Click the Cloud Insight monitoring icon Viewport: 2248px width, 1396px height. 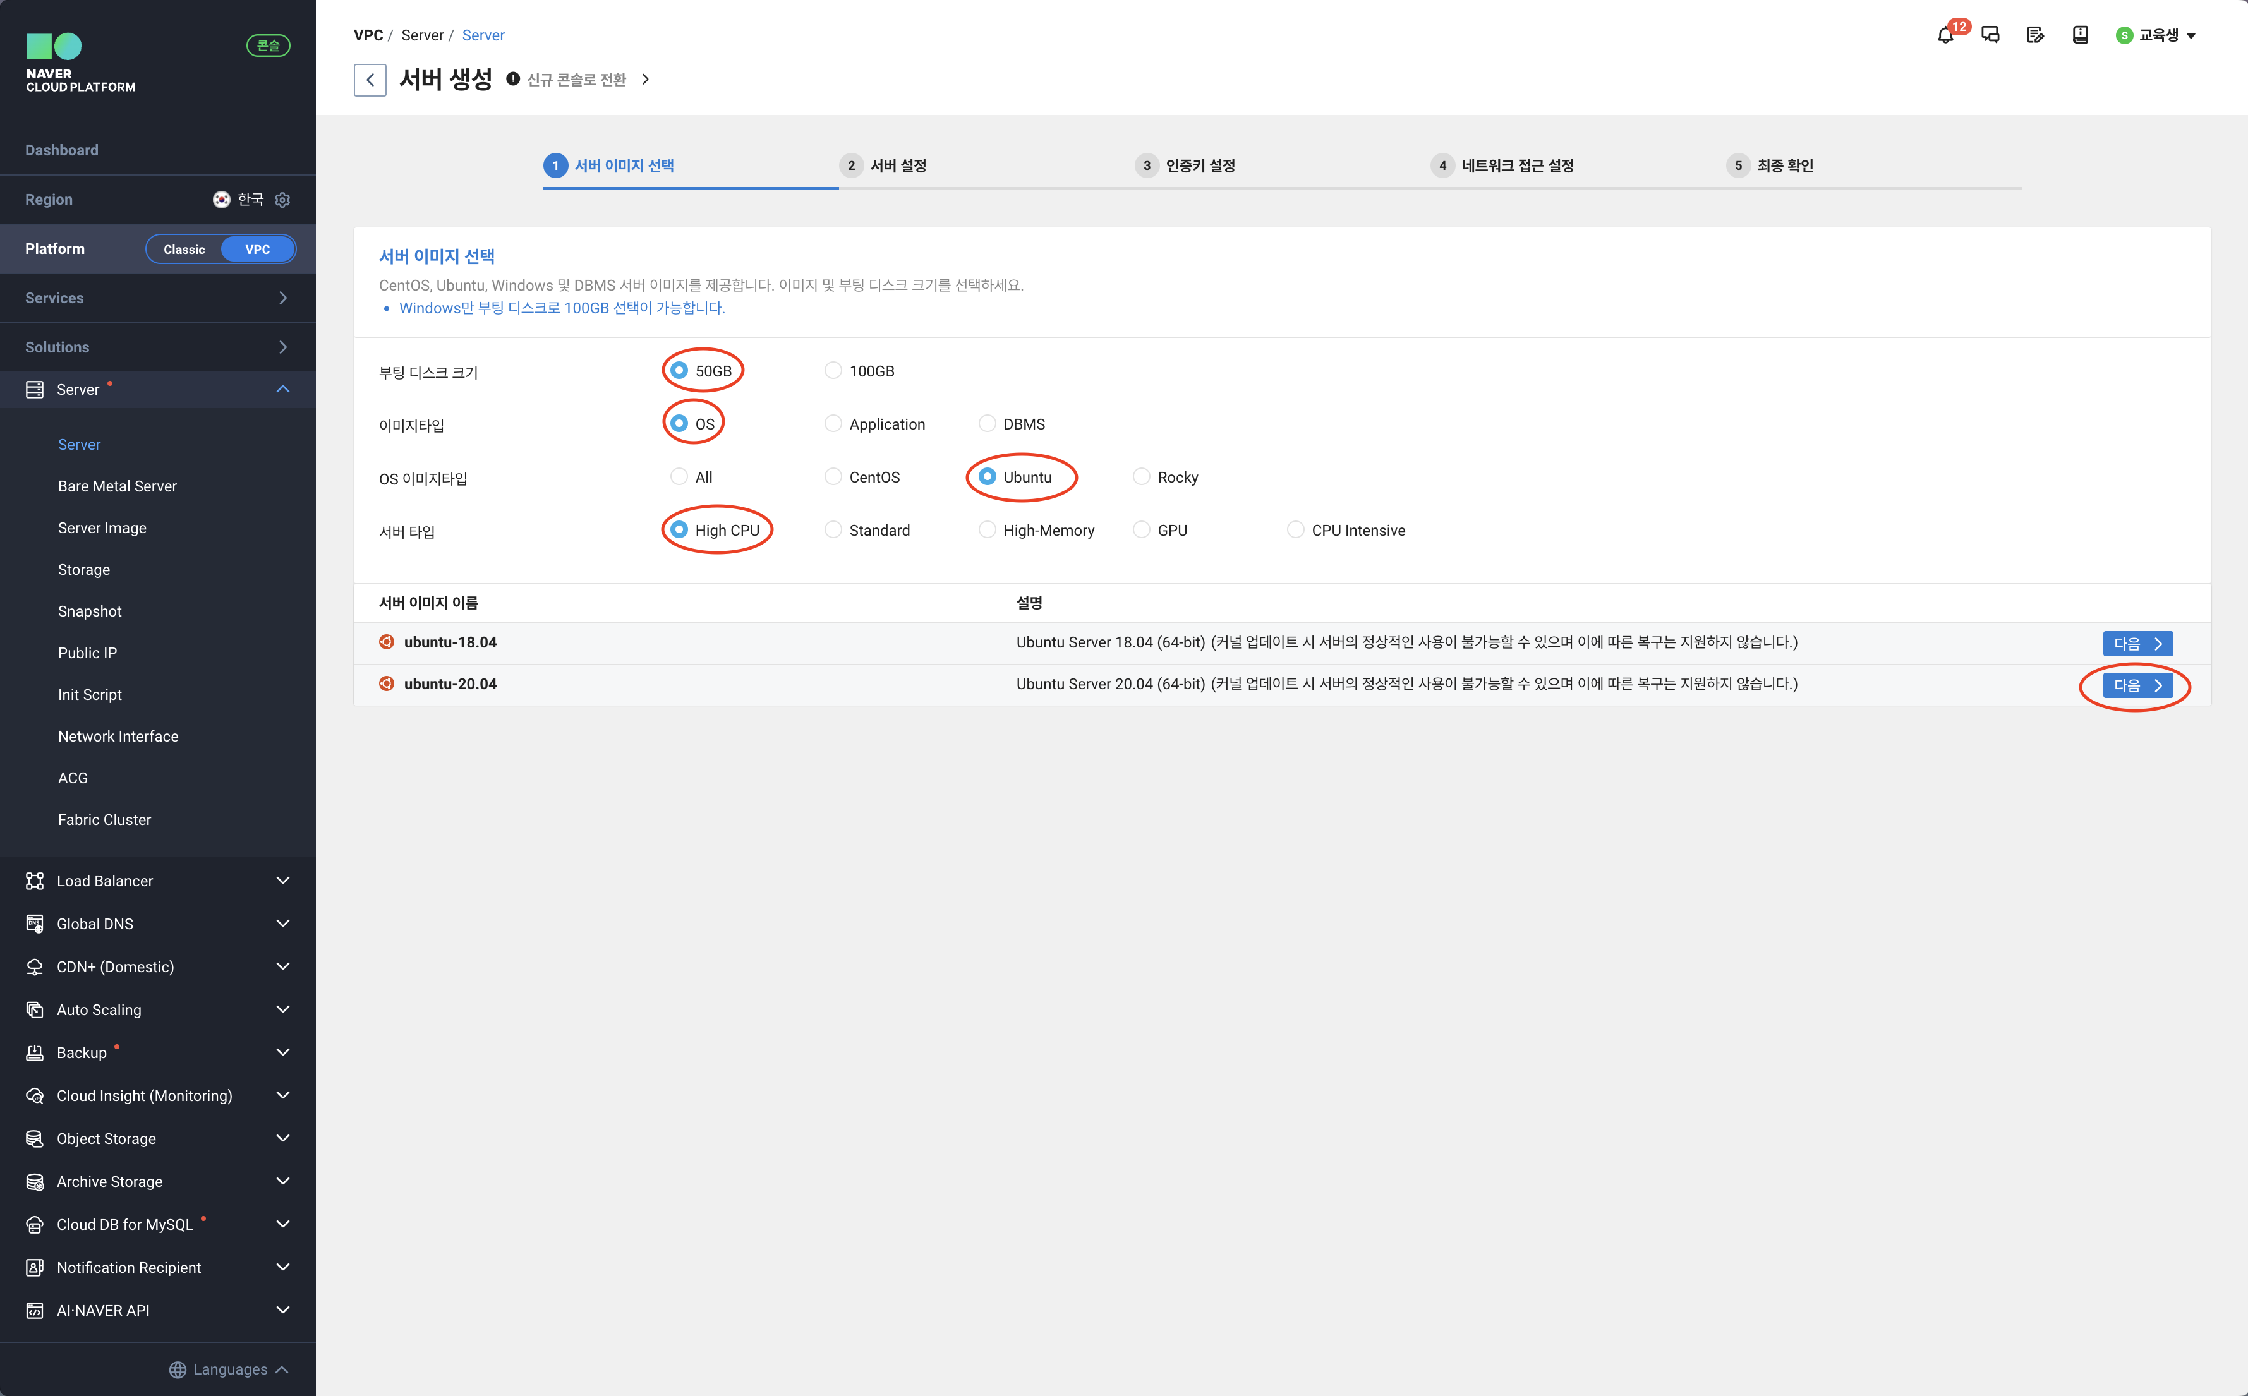tap(35, 1096)
